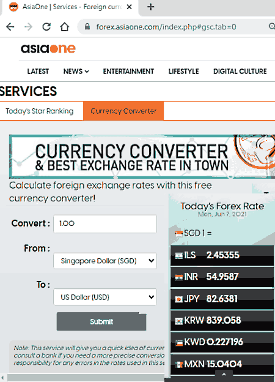Image resolution: width=275 pixels, height=382 pixels.
Task: Click the Convert amount input field
Action: (105, 223)
